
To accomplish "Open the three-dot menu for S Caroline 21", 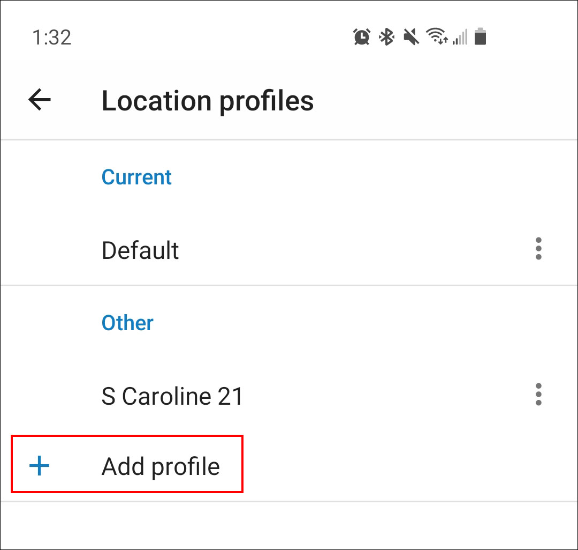I will pos(538,395).
